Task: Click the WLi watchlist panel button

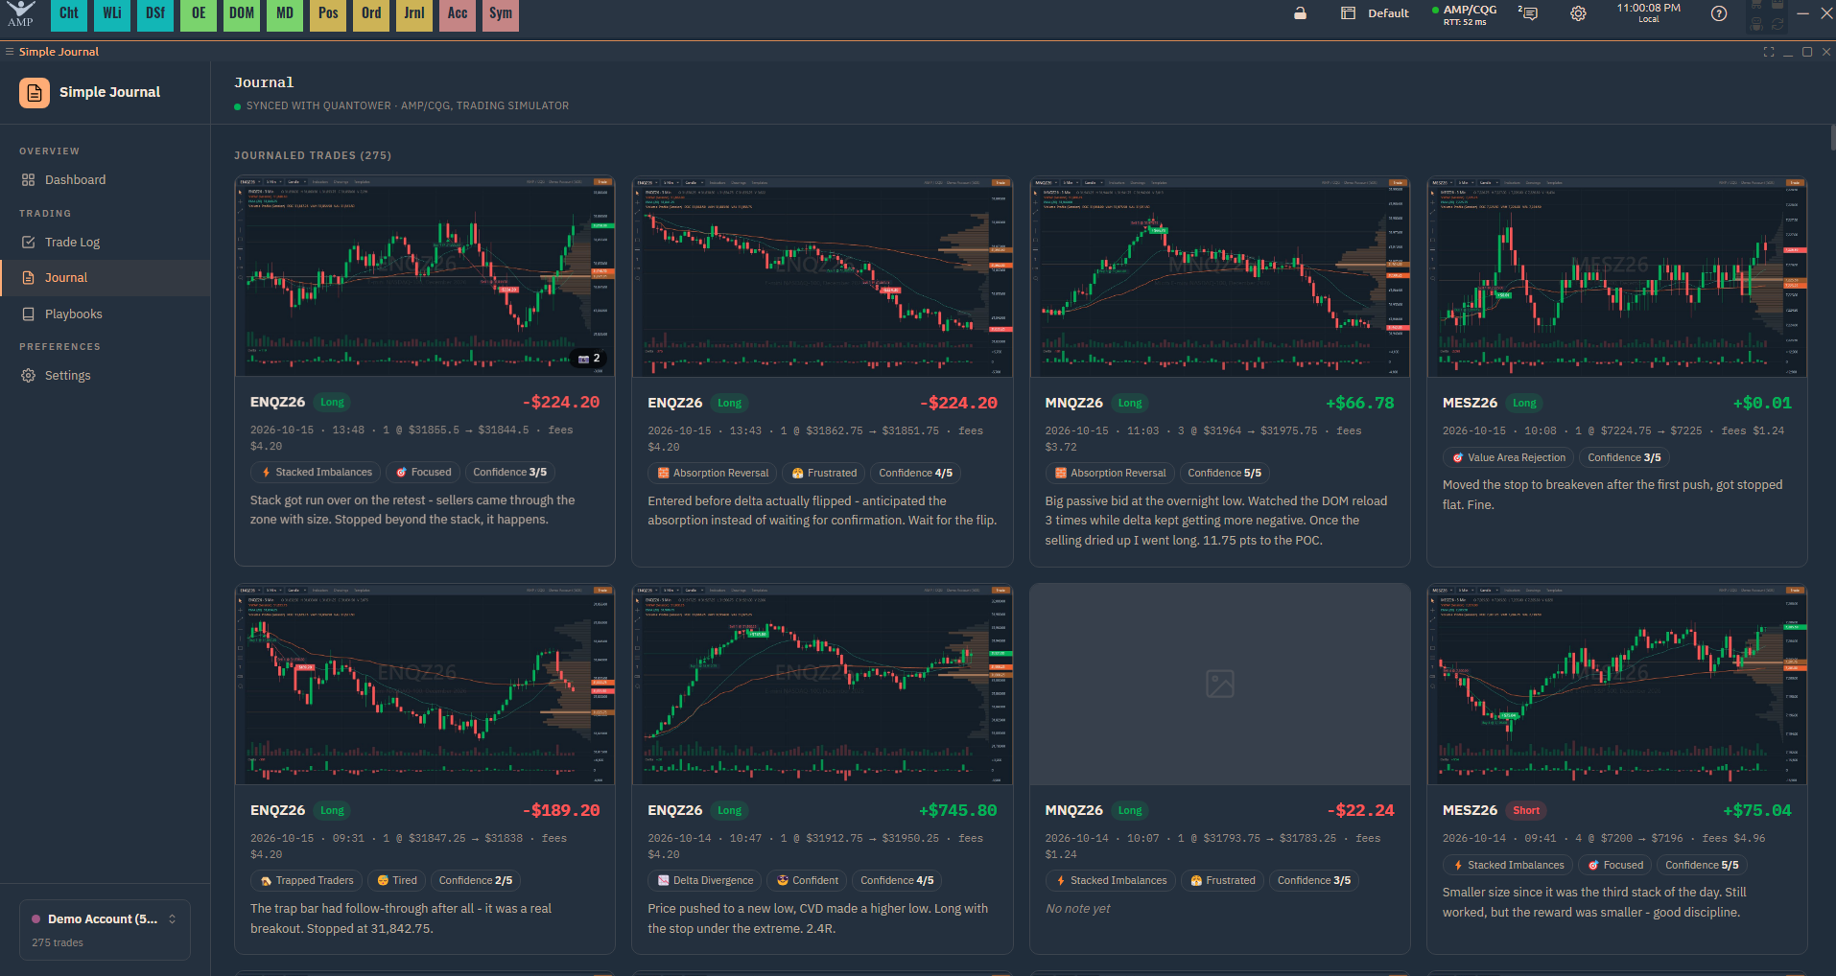Action: tap(112, 14)
